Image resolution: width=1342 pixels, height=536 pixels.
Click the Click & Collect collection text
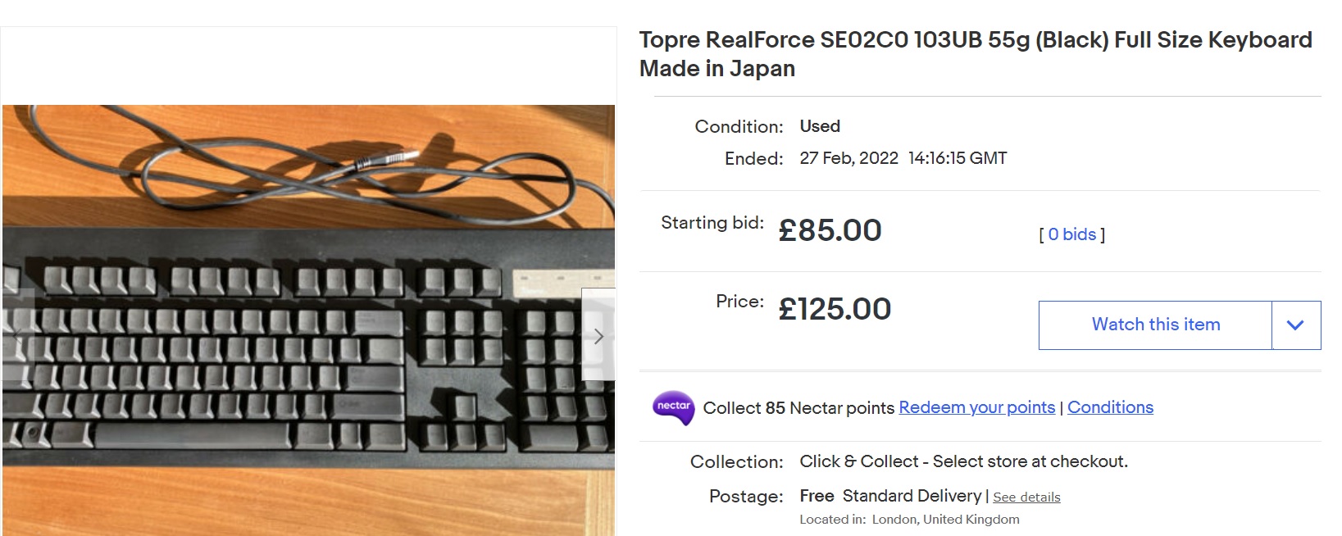pyautogui.click(x=963, y=461)
